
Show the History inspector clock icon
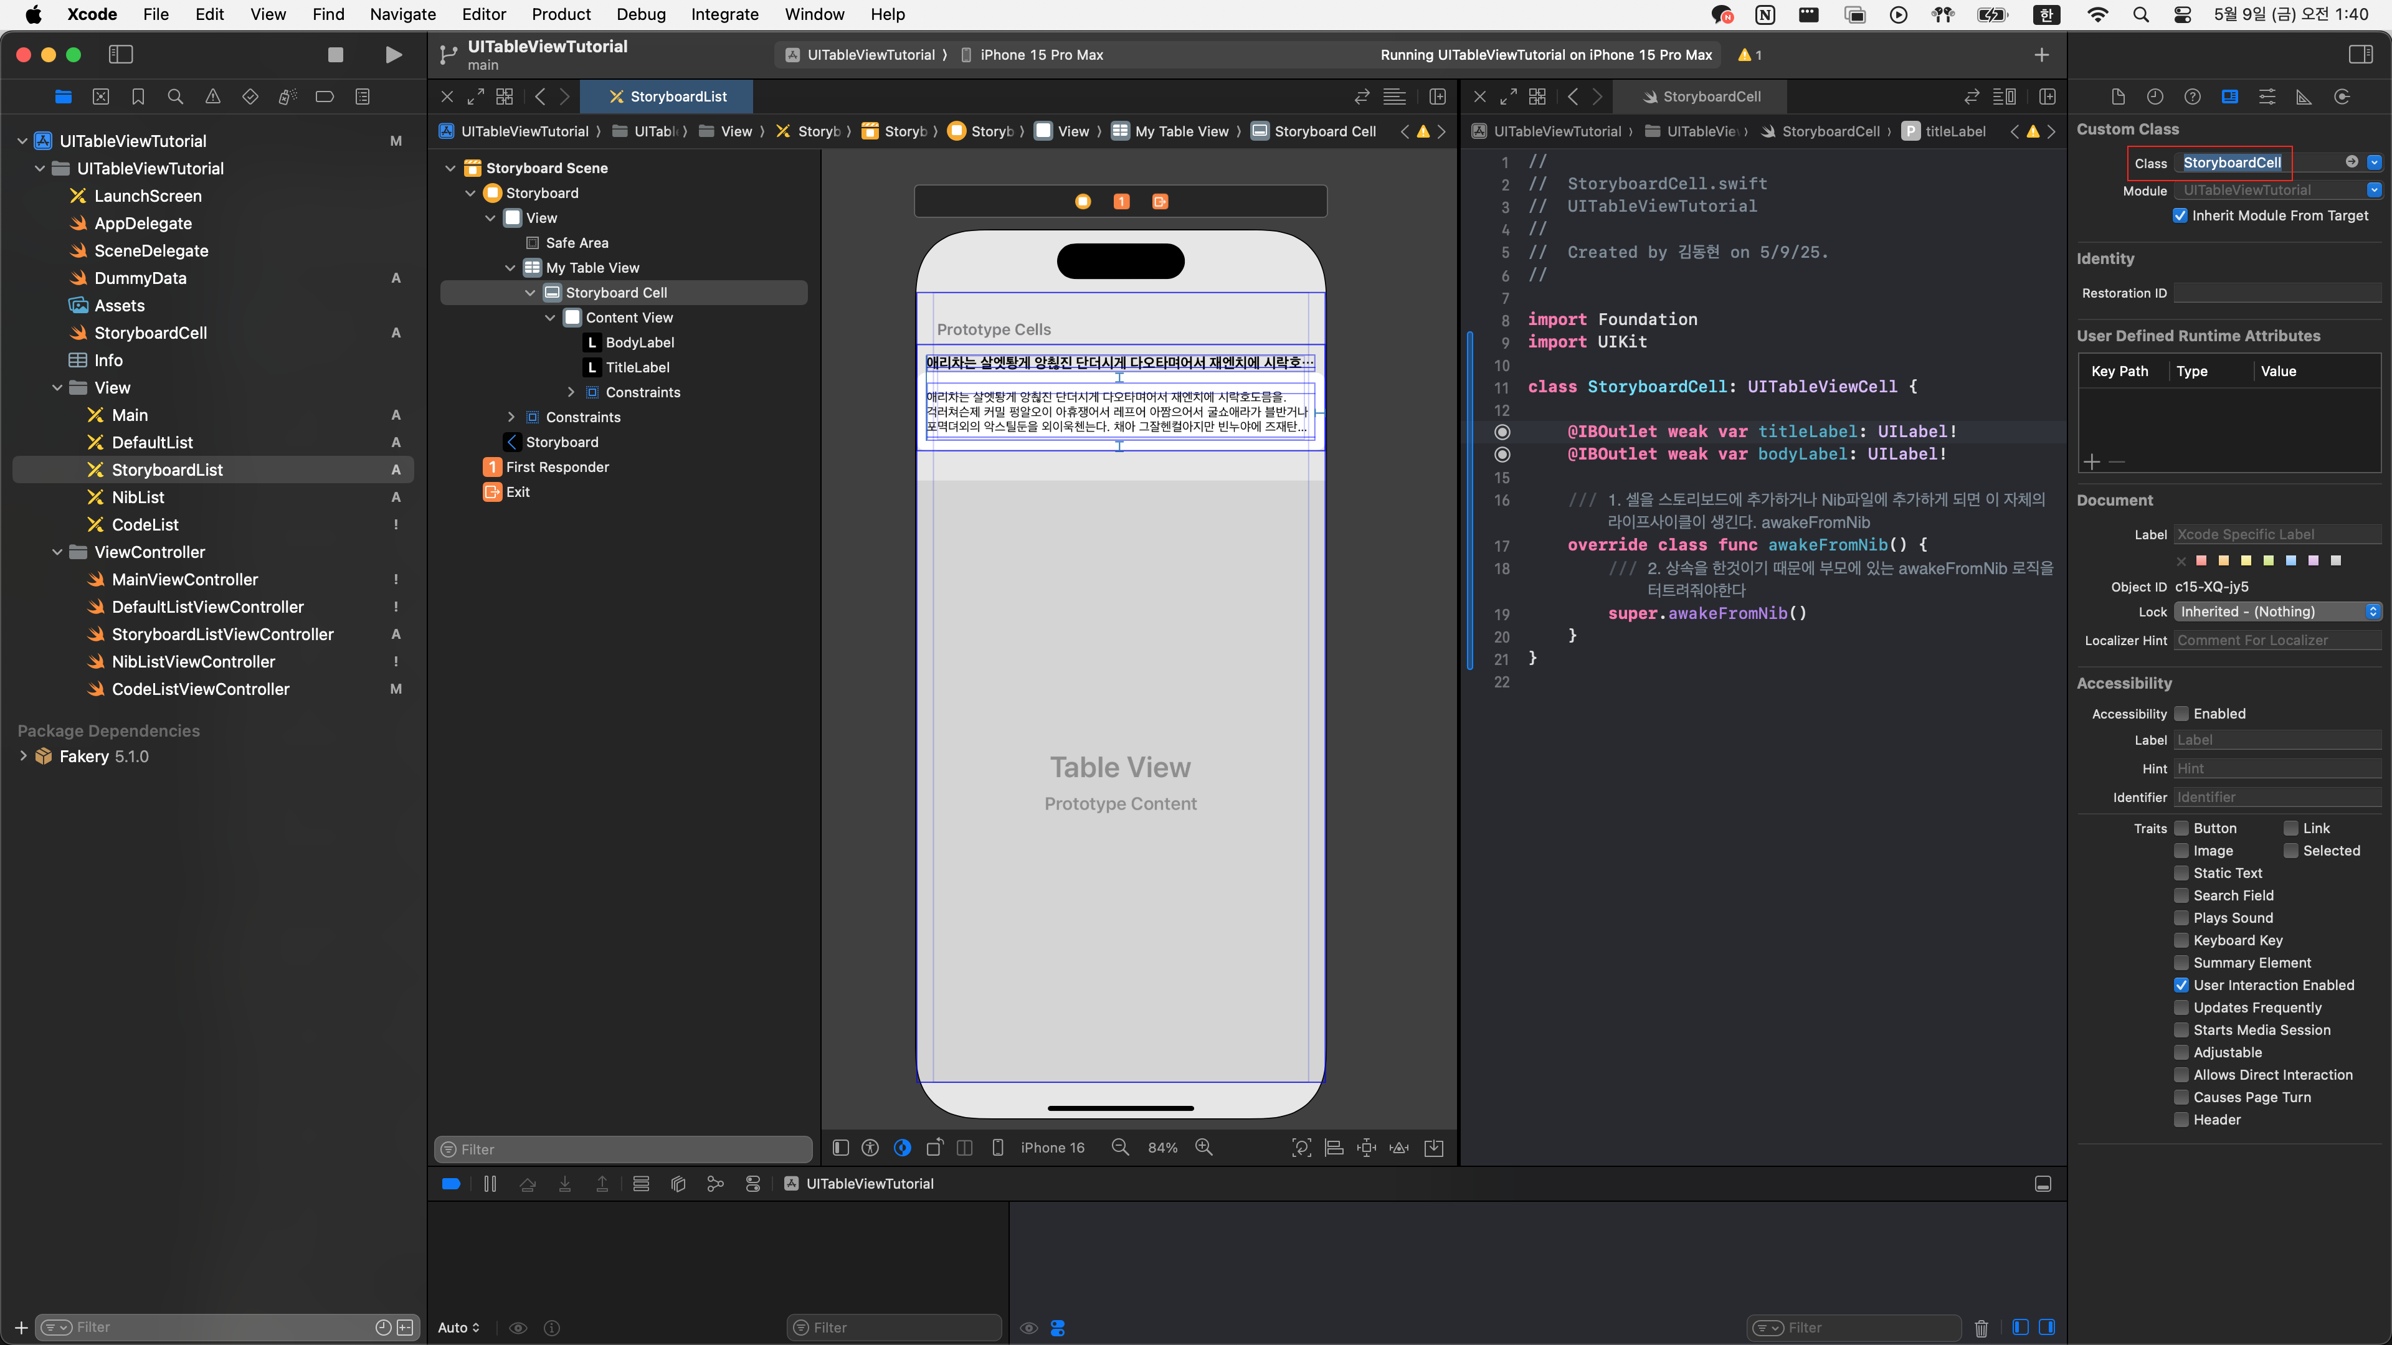2155,97
